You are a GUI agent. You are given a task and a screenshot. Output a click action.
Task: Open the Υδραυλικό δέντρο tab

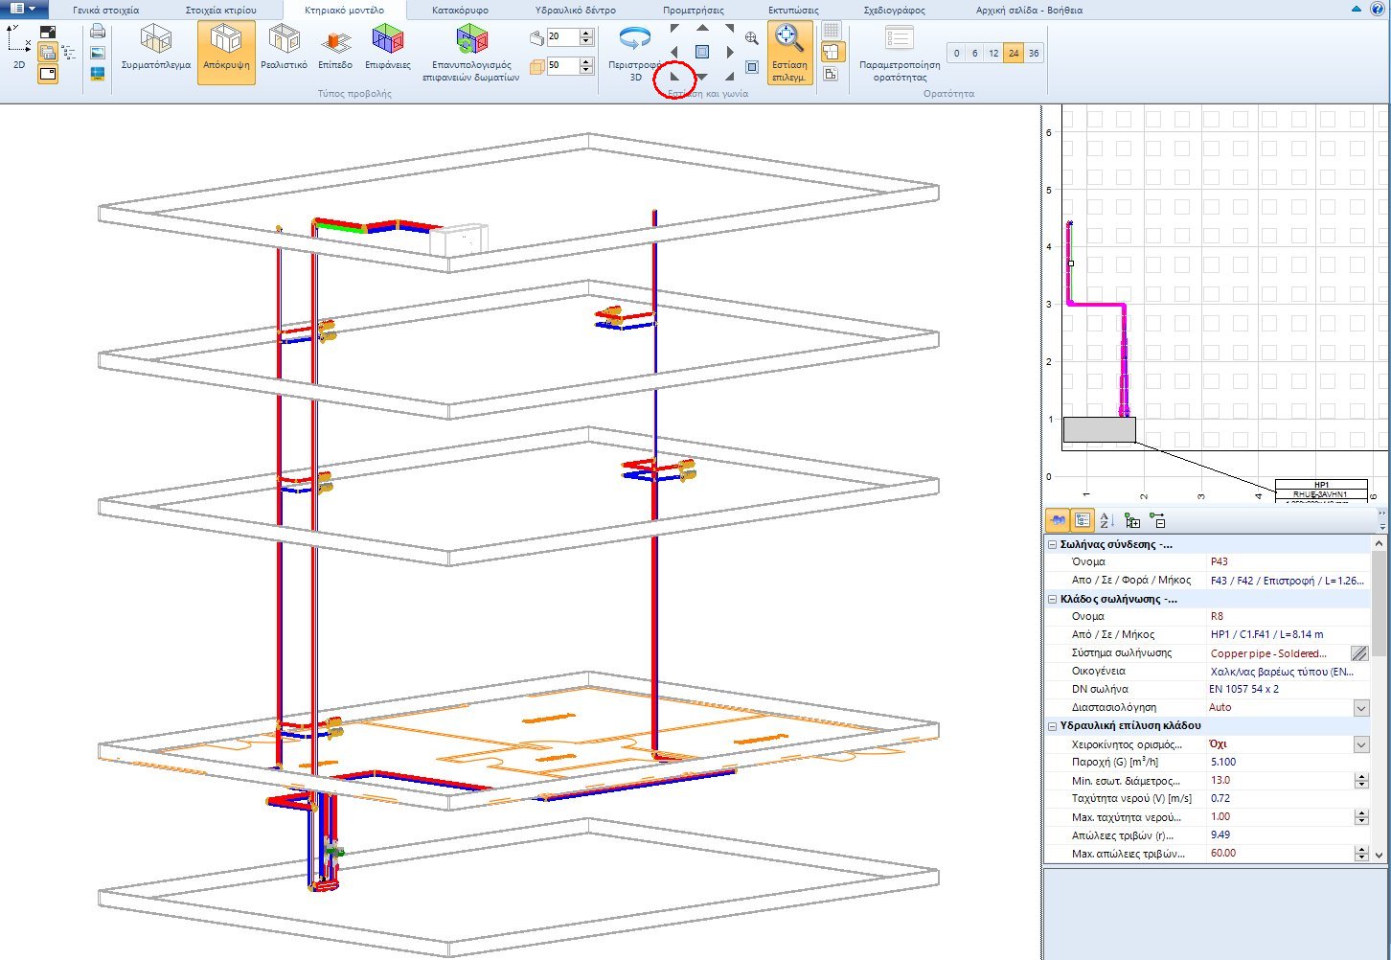pos(574,10)
